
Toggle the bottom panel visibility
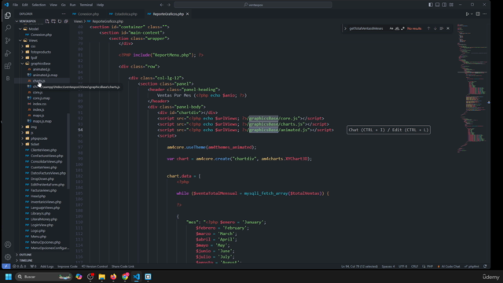pyautogui.click(x=437, y=5)
